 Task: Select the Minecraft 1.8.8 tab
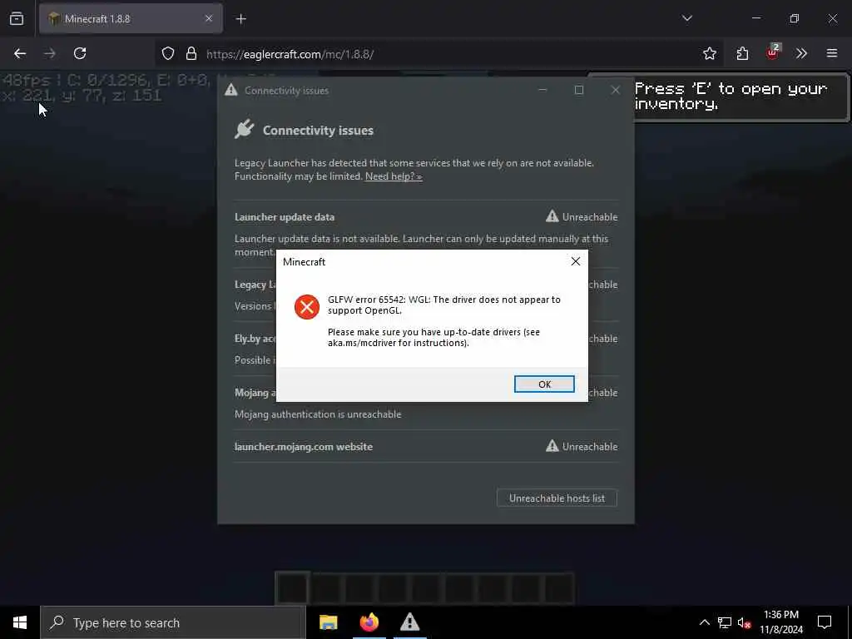131,18
